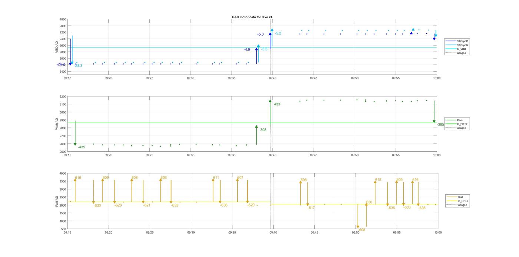This screenshot has height=257, width=519.
Task: Click the '598' annotation in the Roll plot
Action: (304, 180)
